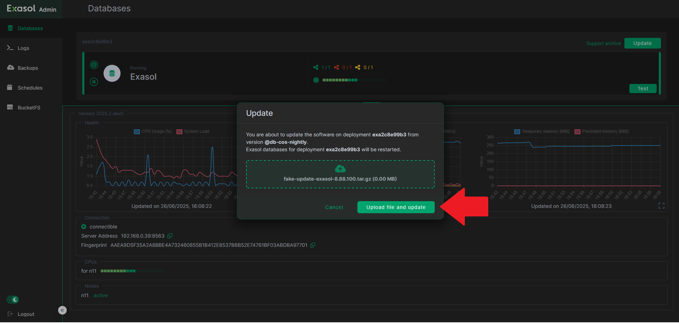This screenshot has width=679, height=323.
Task: Click the BucketFS storage icon
Action: 10,107
